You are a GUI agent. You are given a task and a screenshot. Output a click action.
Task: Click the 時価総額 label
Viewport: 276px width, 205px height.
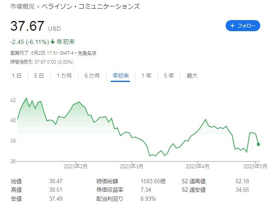pos(107,181)
